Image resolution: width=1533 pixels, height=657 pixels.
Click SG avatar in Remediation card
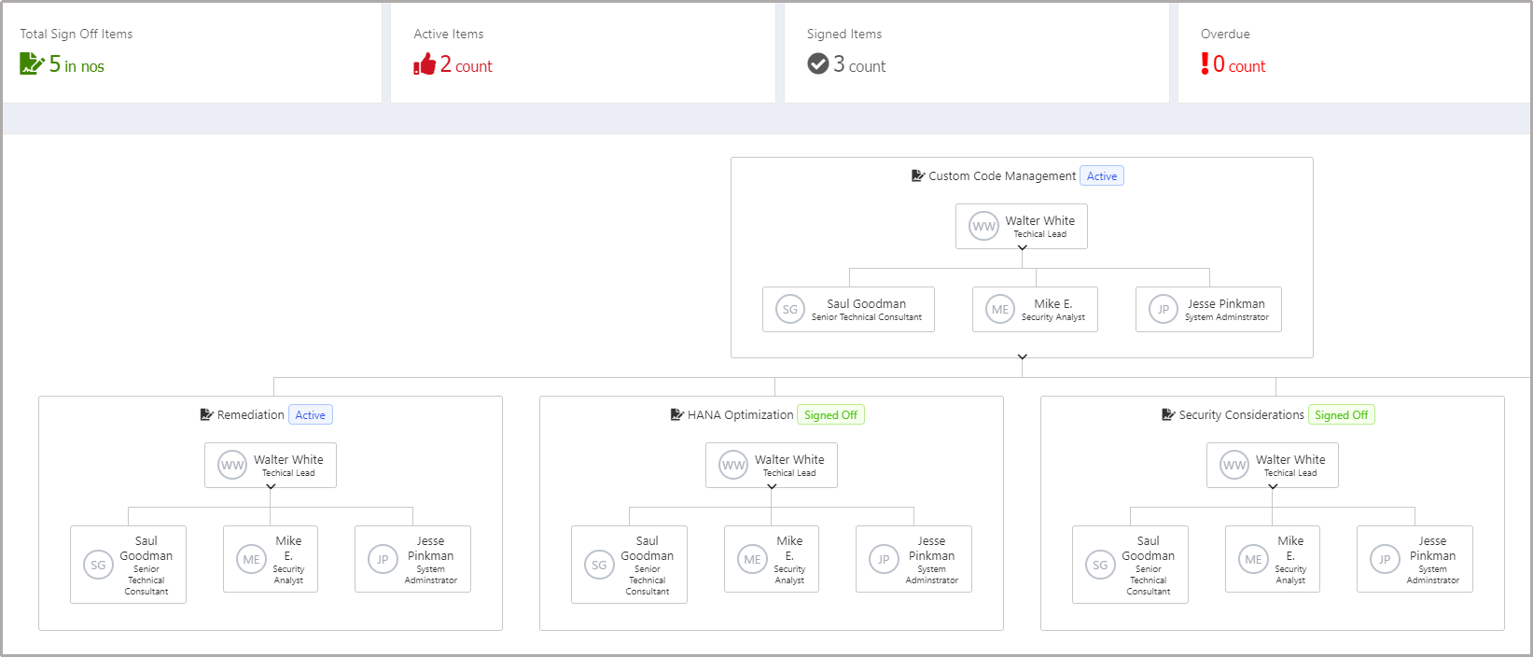pyautogui.click(x=98, y=565)
